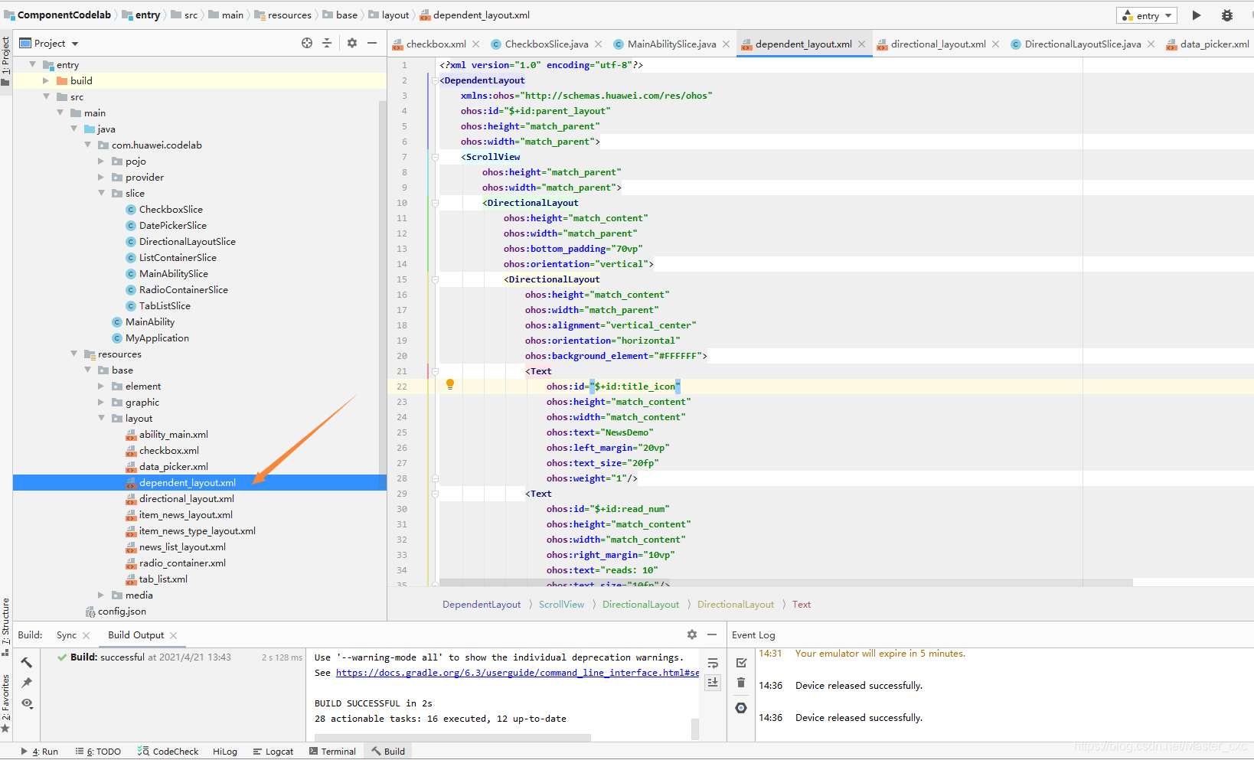Minimize the Build panel with the minus icon
This screenshot has width=1254, height=760.
712,634
